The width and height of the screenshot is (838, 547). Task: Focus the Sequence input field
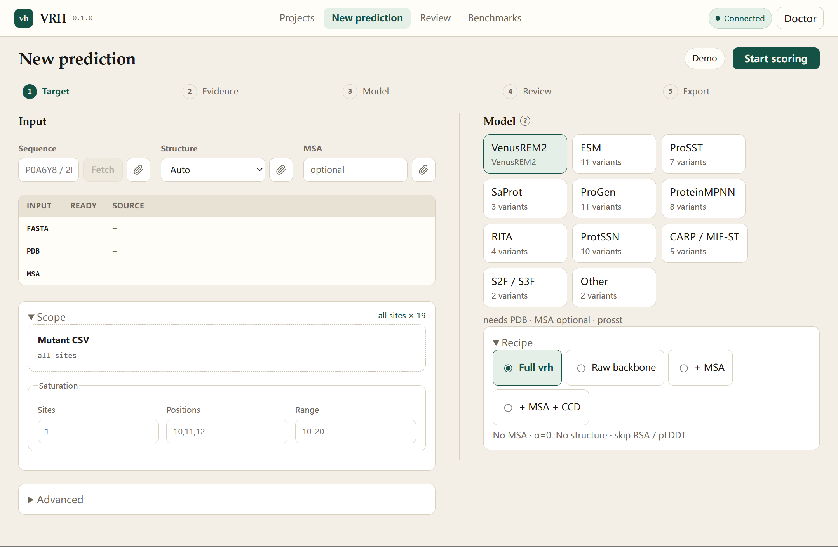[x=49, y=170]
